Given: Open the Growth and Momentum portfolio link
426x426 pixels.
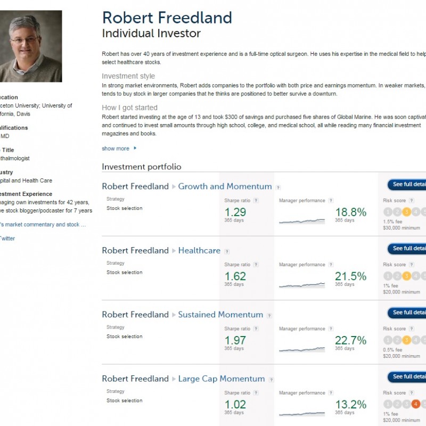Looking at the screenshot, I should tap(225, 186).
